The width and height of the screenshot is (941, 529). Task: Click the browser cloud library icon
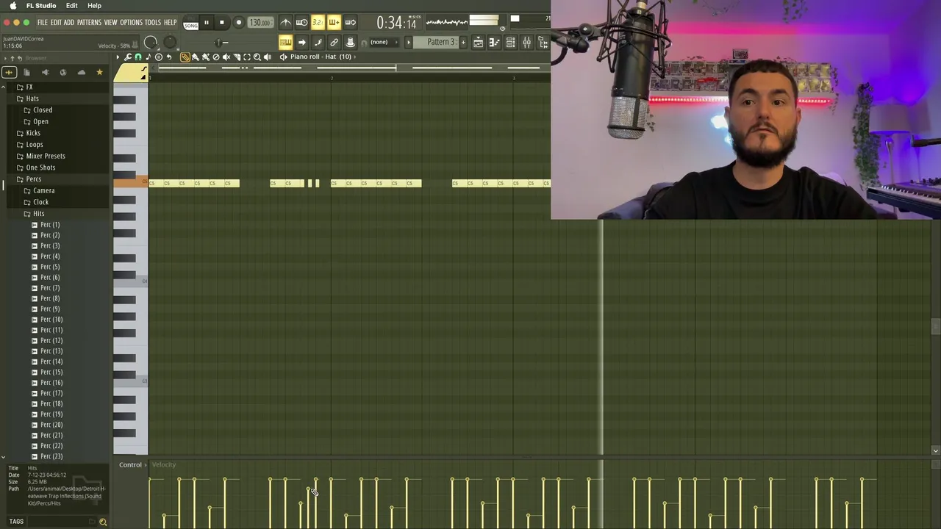(x=81, y=72)
